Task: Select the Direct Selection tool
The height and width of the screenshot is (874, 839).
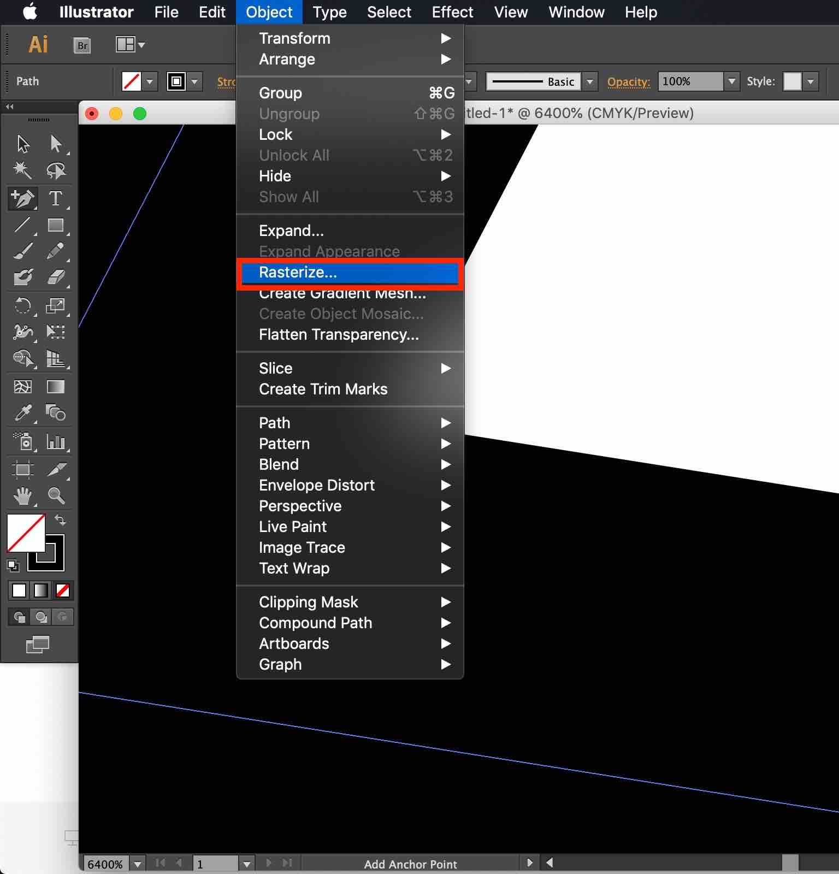Action: [x=56, y=144]
